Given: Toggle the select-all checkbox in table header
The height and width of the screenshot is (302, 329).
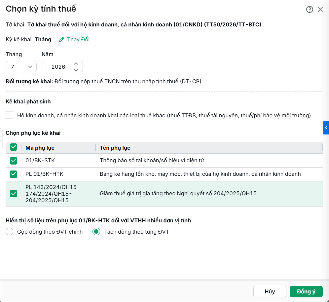Looking at the screenshot, I should pos(14,147).
